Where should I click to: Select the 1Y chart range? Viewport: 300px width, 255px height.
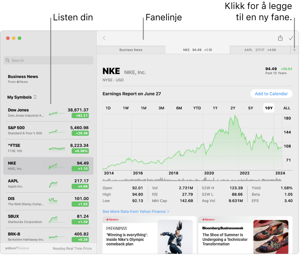click(215, 108)
